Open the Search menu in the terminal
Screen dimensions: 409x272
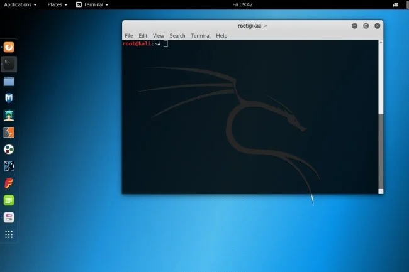point(177,36)
